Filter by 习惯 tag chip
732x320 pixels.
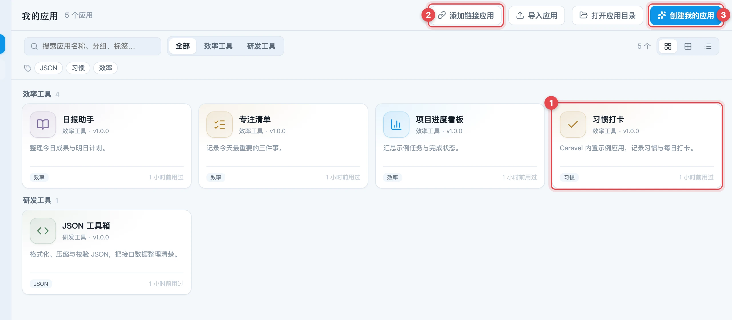click(x=78, y=68)
